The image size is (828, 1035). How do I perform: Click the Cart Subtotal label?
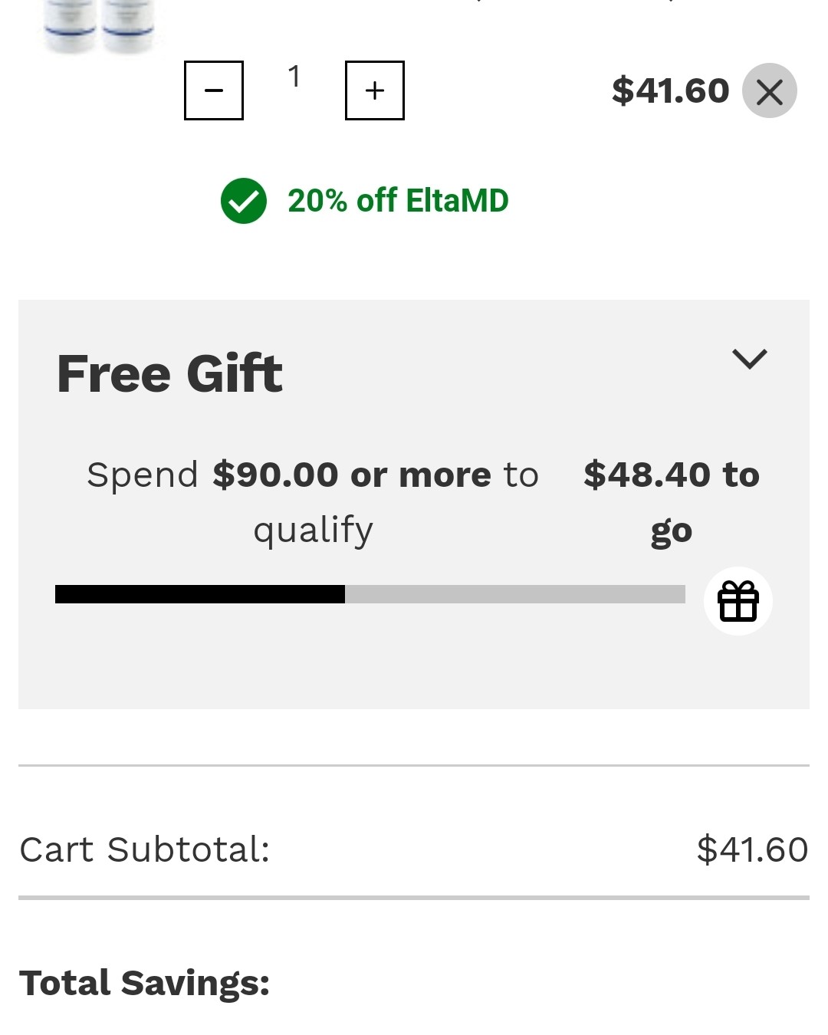[x=145, y=849]
